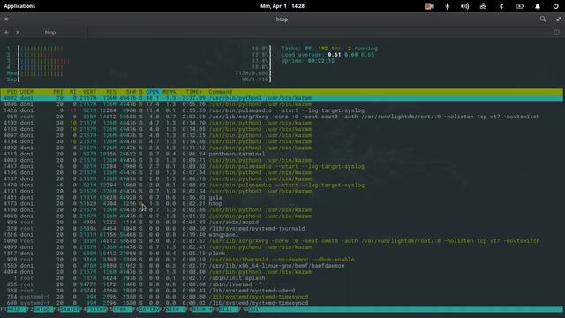Select process row PID 4096 kazam
Image resolution: width=565 pixels, height=318 pixels.
282,104
